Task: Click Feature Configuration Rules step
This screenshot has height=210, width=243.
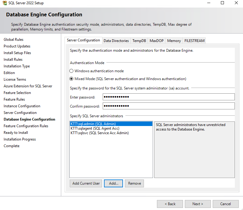Action: (x=26, y=126)
